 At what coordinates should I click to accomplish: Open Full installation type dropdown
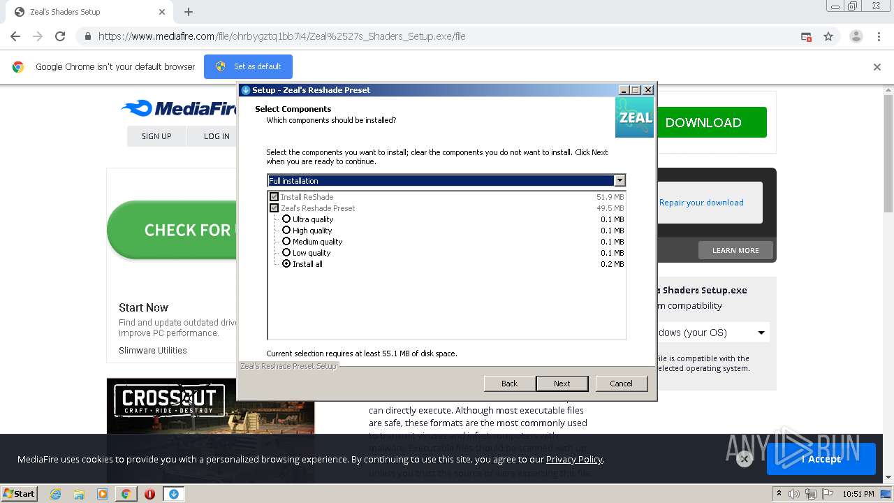point(446,180)
